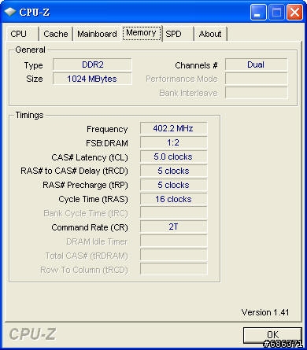Click the Version 1.41 text
Image resolution: width=307 pixels, height=350 pixels.
tap(265, 312)
